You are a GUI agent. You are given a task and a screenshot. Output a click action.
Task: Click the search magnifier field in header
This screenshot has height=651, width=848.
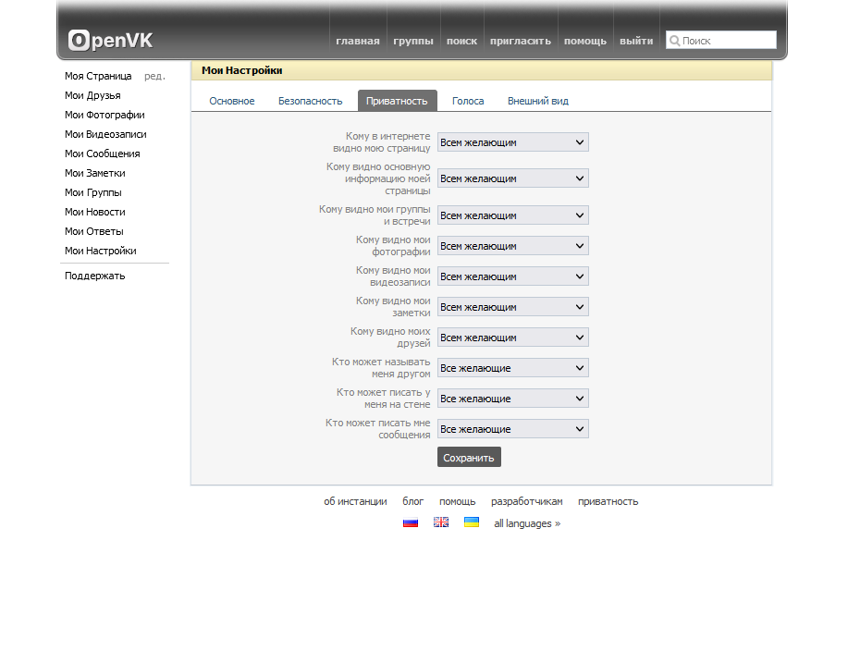(721, 41)
